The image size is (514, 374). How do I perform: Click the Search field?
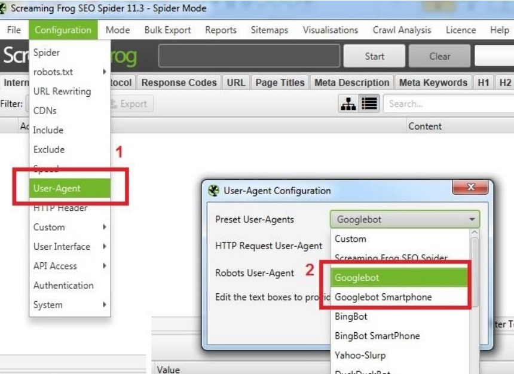[x=448, y=104]
